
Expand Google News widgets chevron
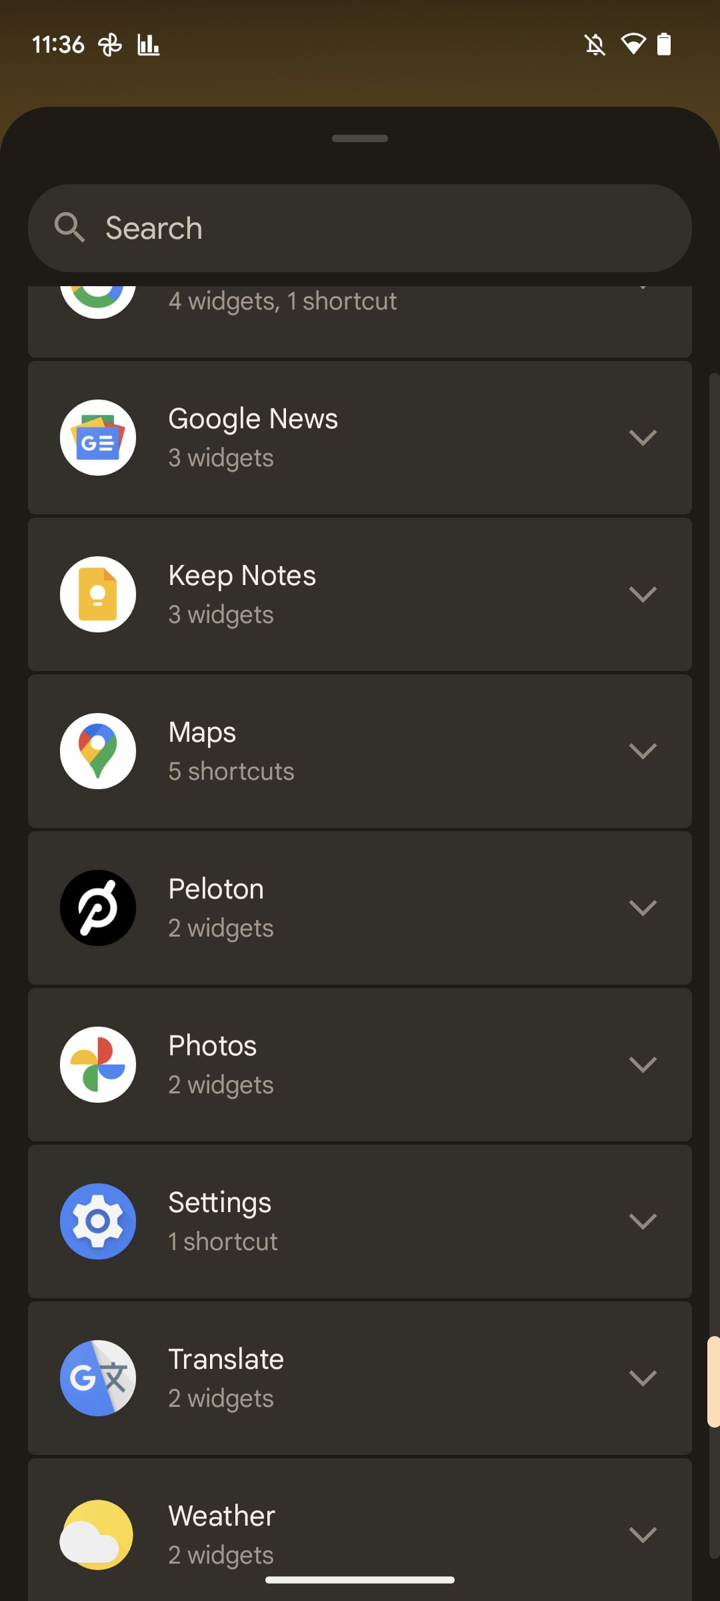click(x=643, y=438)
